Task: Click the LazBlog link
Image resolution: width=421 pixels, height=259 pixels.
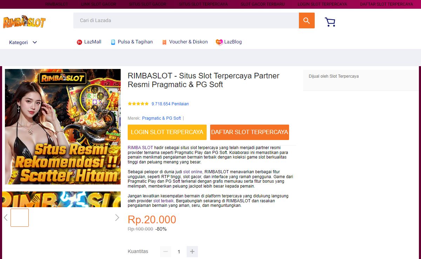Action: [x=233, y=42]
